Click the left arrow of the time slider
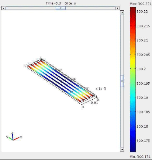152x160 pixels. click(x=4, y=8)
